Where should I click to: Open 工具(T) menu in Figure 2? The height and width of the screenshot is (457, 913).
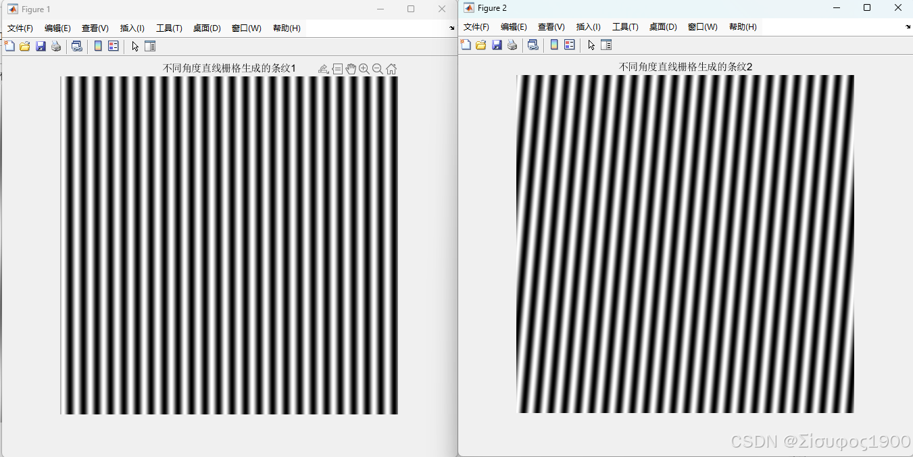click(625, 27)
